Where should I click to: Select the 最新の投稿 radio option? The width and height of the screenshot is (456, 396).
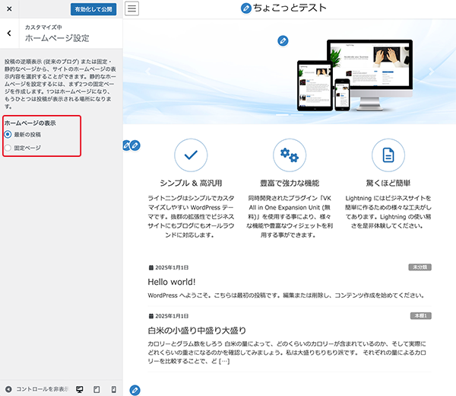click(x=8, y=135)
